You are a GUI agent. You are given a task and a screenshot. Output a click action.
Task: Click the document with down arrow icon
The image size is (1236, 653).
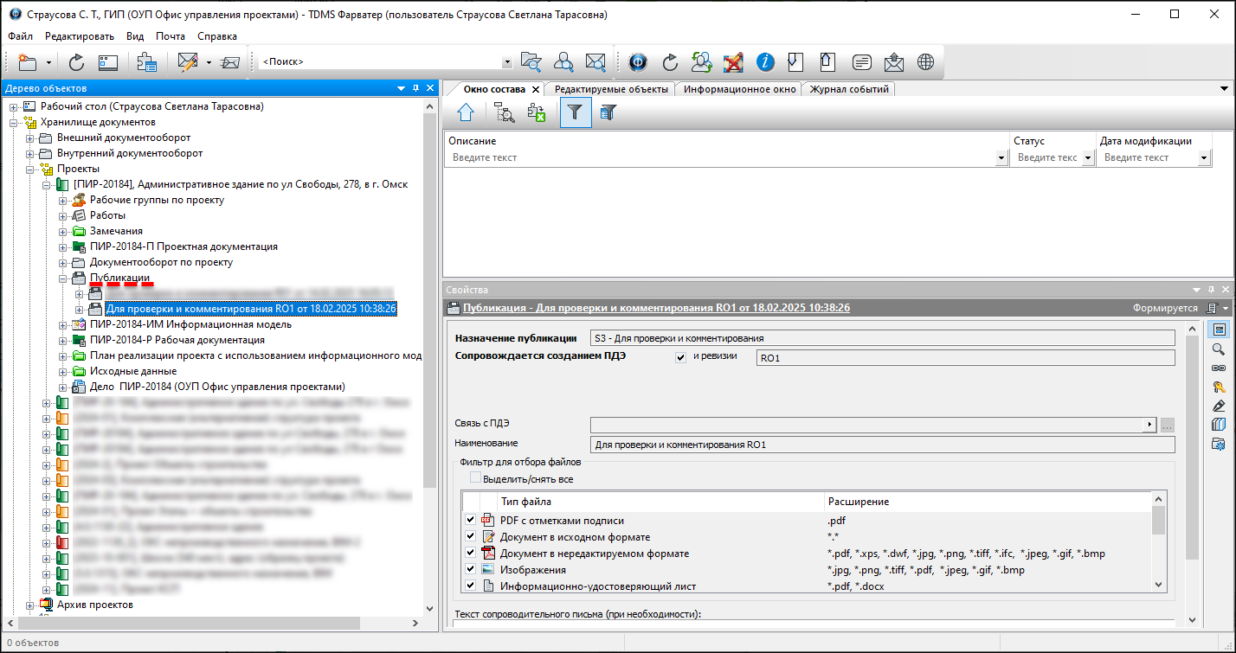tap(796, 62)
